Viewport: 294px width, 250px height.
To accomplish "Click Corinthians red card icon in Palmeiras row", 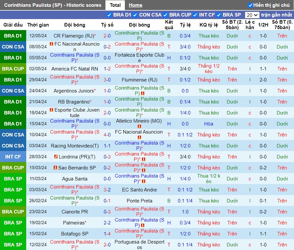I will (143, 225).
